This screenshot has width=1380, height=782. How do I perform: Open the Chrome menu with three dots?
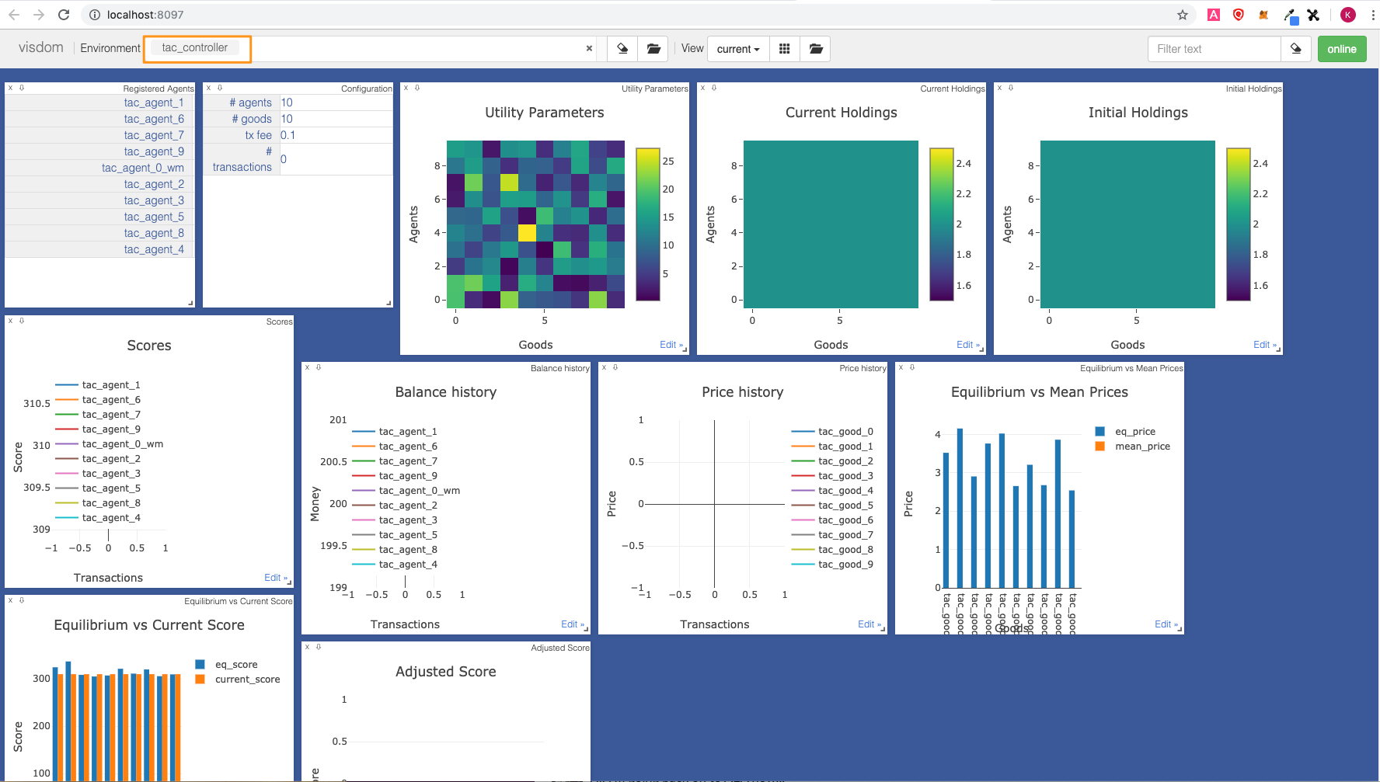(1373, 15)
